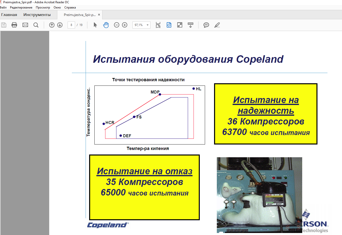Open the Просмотр menu
This screenshot has width=342, height=235.
tap(43, 7)
